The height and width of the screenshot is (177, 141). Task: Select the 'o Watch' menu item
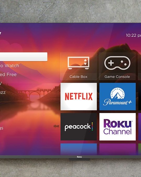[9, 65]
